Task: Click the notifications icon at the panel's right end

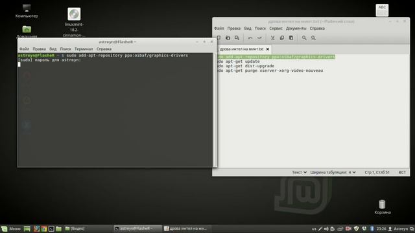Action: coord(412,228)
